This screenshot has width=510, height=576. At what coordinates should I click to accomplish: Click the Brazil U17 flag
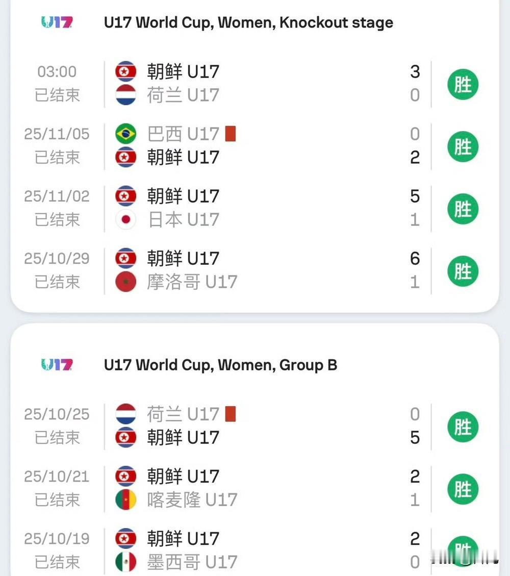(x=126, y=134)
